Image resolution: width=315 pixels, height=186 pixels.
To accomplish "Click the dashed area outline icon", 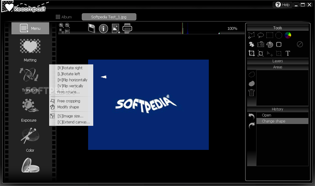I will (252, 75).
